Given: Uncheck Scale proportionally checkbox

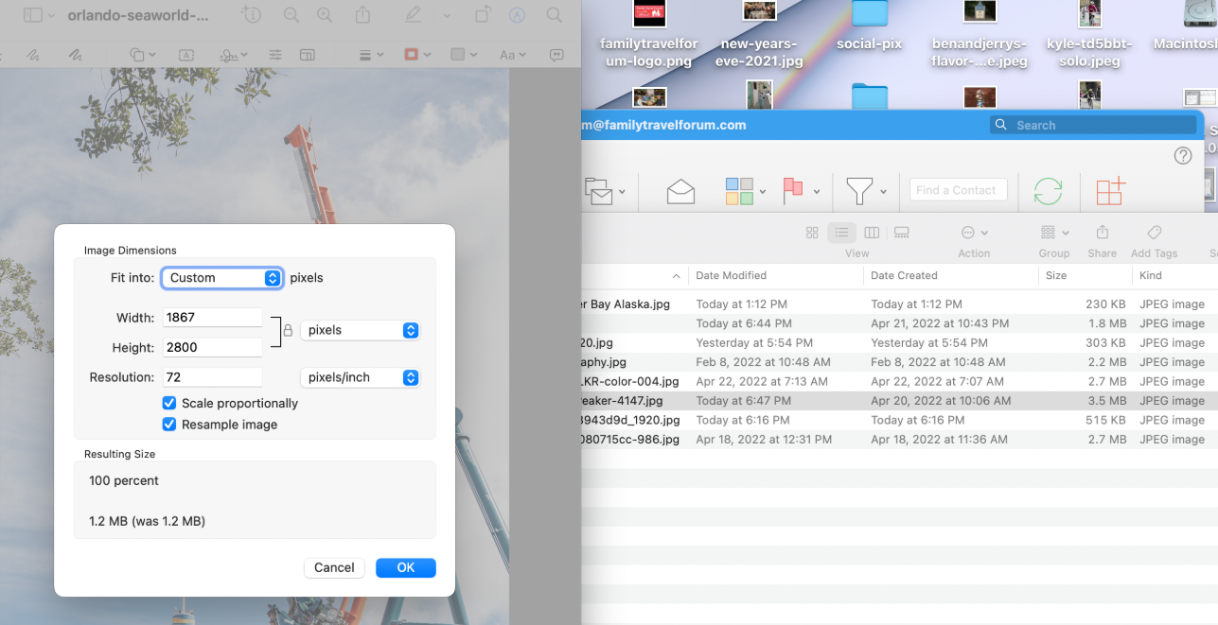Looking at the screenshot, I should (x=169, y=404).
